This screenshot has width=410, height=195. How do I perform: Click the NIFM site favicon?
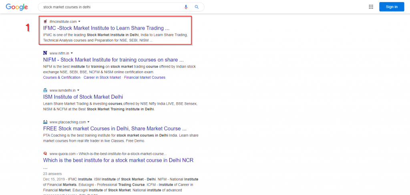tap(45, 53)
